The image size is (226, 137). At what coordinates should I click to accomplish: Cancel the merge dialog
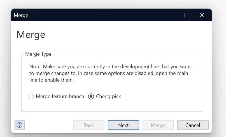pos(193,125)
